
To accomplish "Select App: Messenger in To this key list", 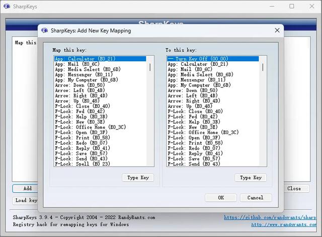I will 213,80.
